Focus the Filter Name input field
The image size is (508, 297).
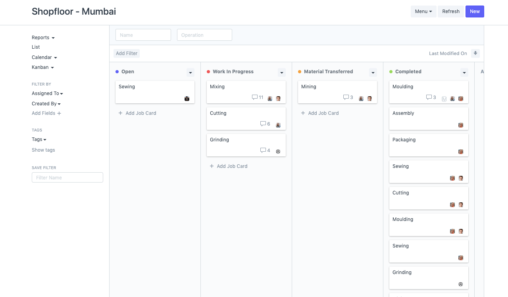click(67, 177)
